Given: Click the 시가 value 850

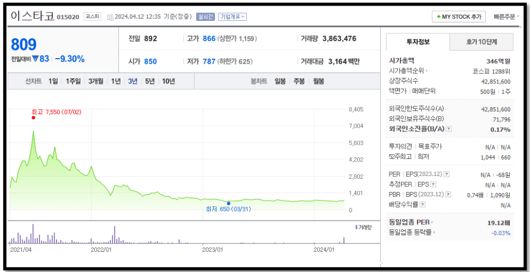Looking at the screenshot, I should 150,61.
